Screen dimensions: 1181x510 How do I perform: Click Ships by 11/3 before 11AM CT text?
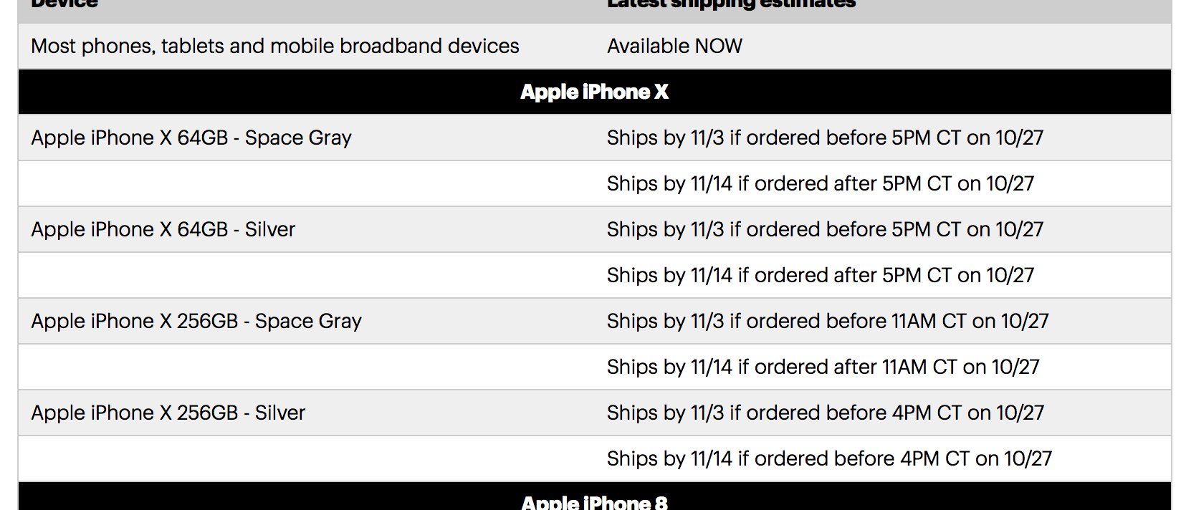828,321
